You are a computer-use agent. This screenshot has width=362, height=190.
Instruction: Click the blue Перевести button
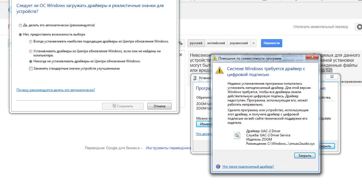pos(272,43)
